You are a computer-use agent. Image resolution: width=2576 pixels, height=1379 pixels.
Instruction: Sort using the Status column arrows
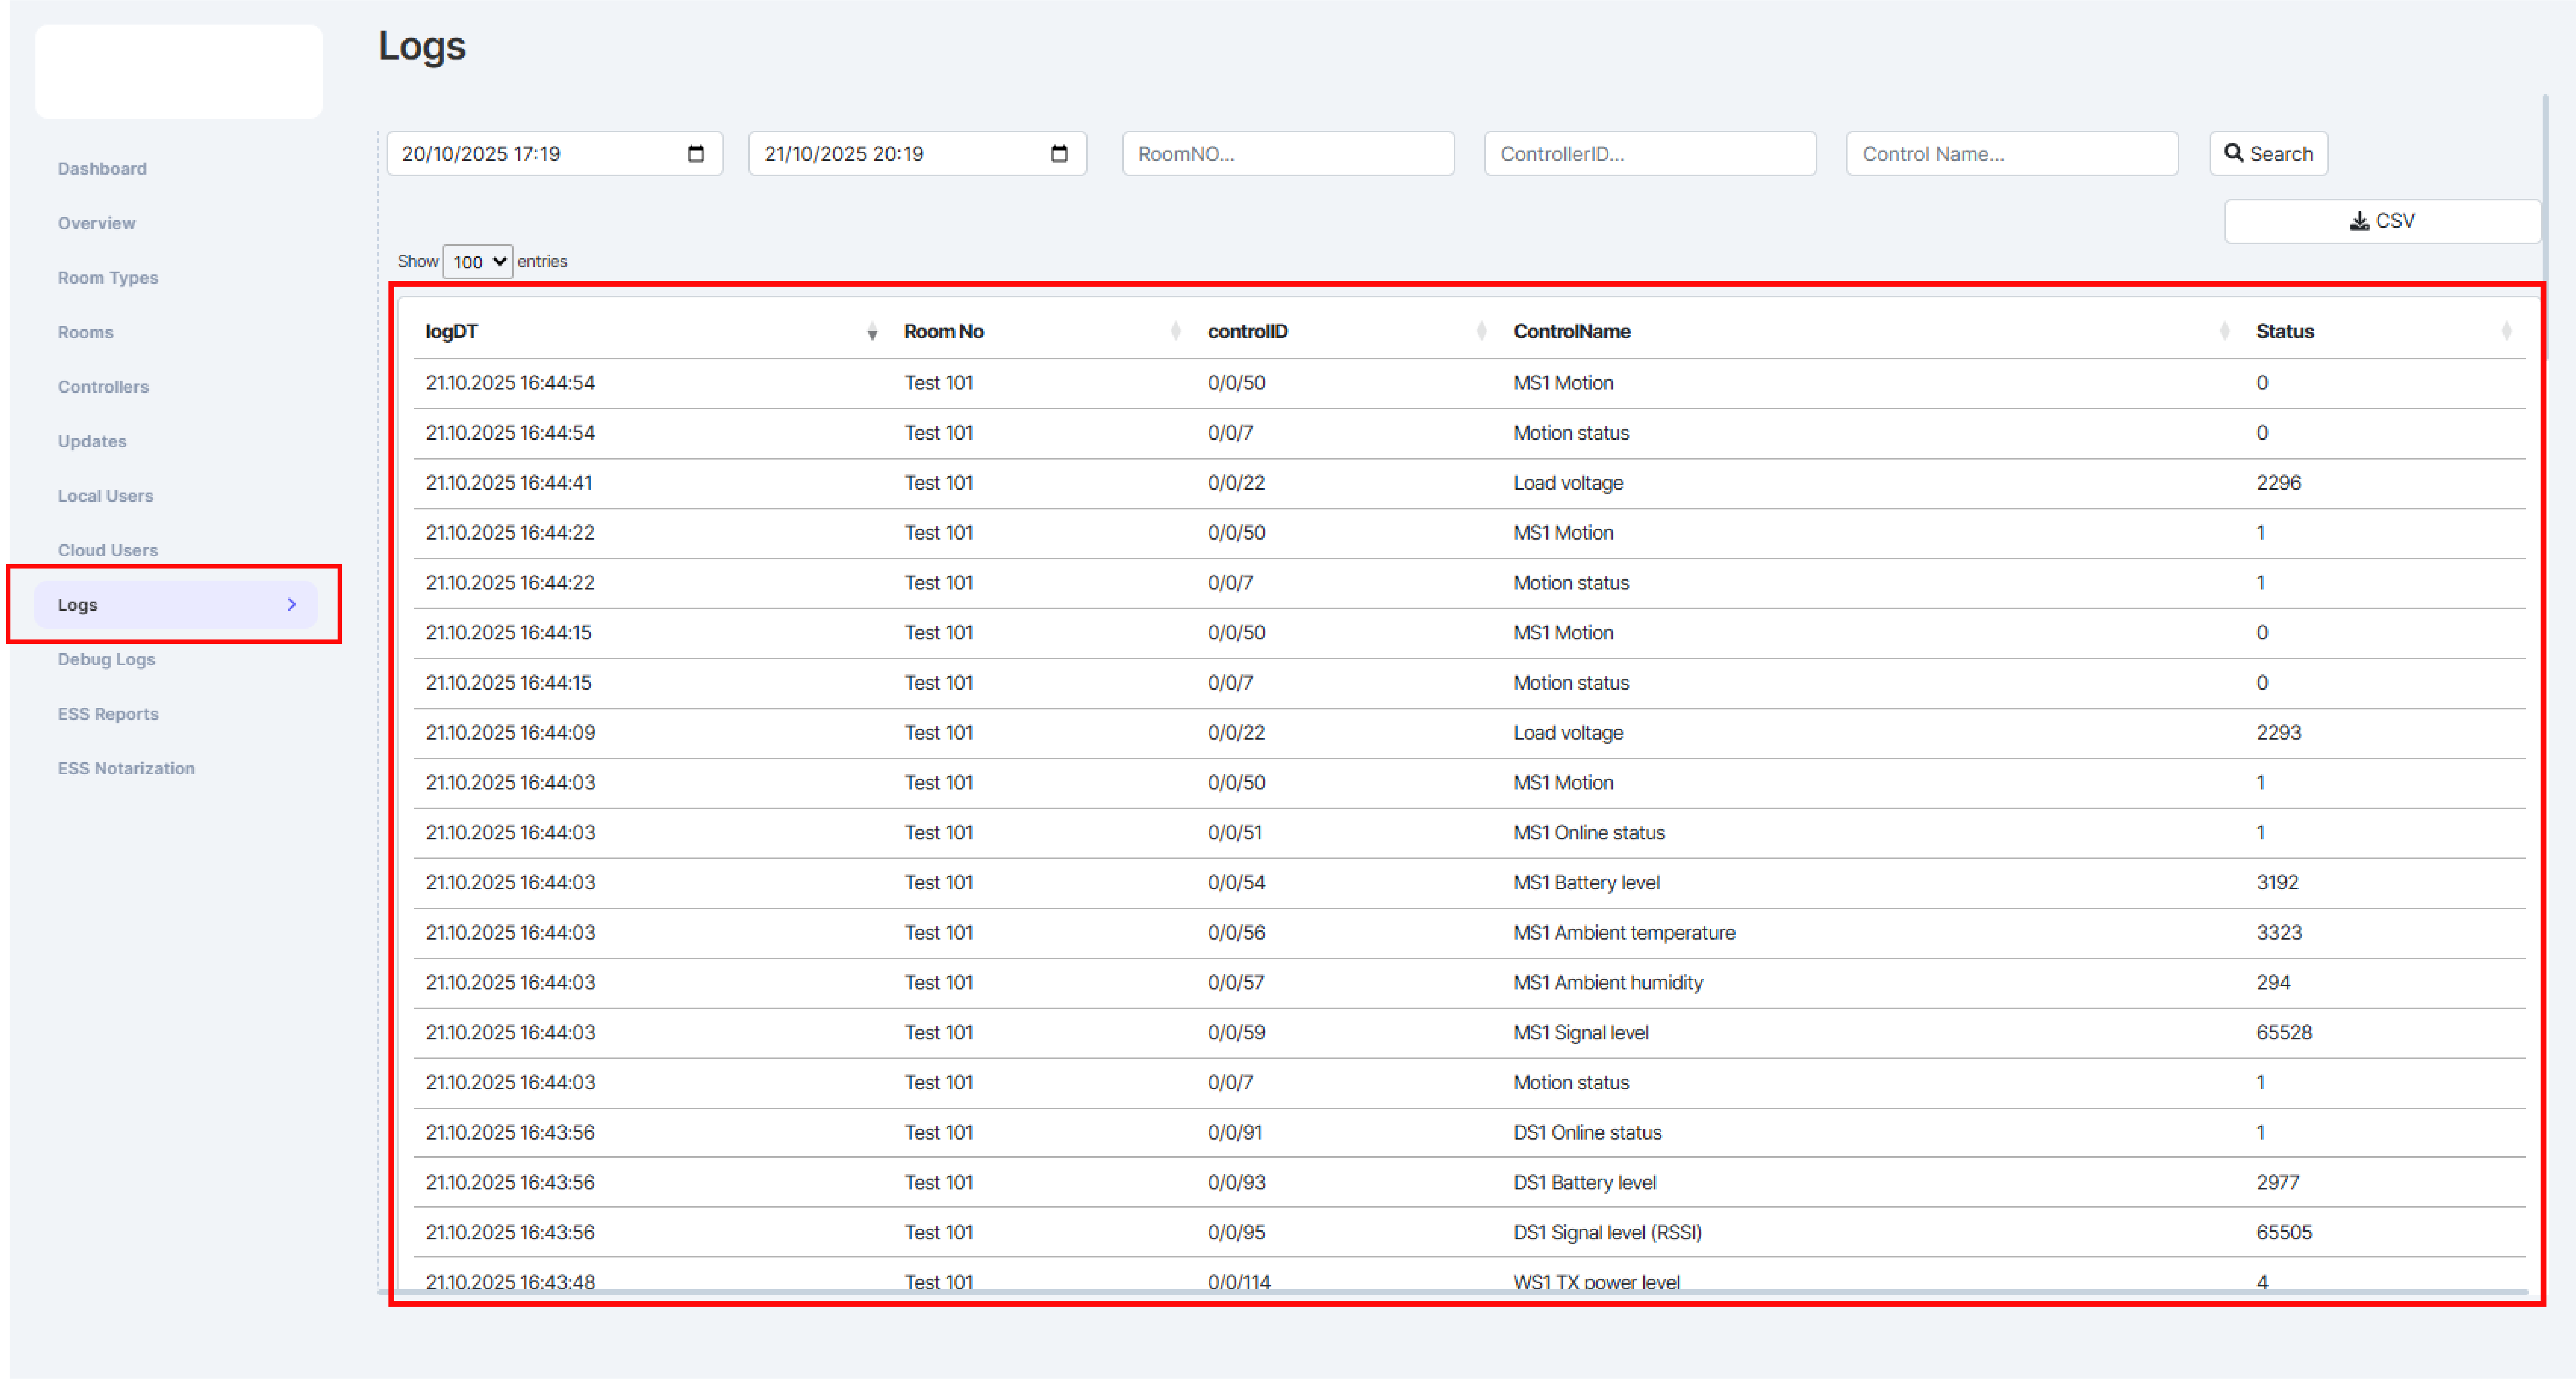click(2506, 332)
